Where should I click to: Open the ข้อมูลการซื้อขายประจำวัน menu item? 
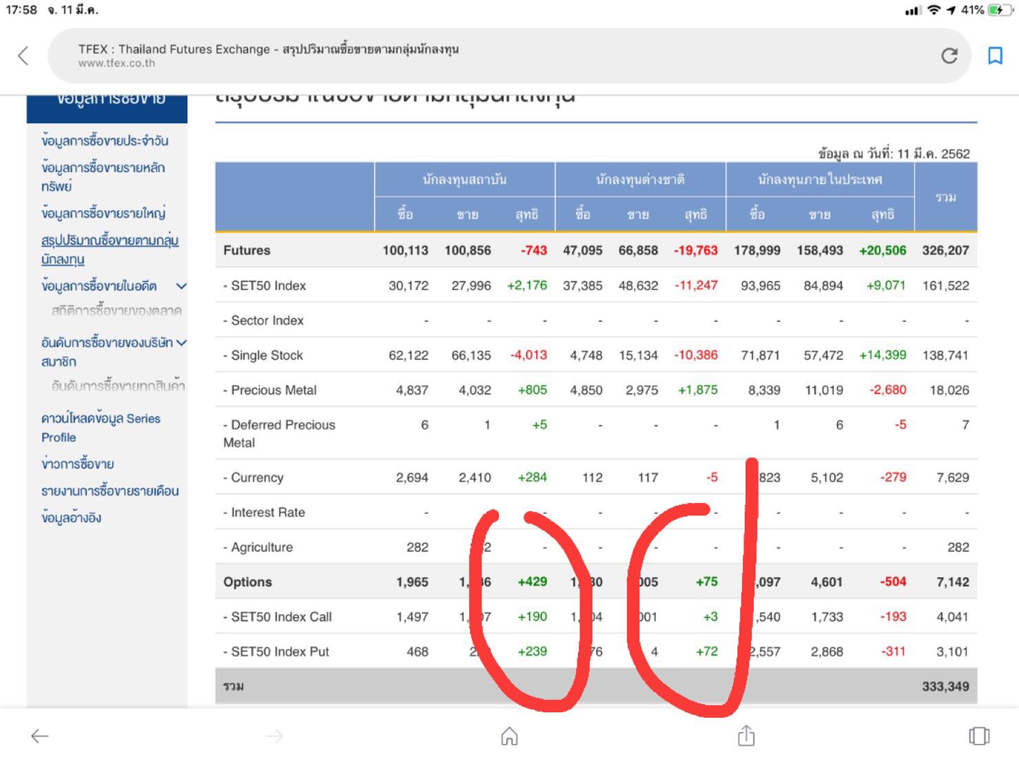pos(105,141)
